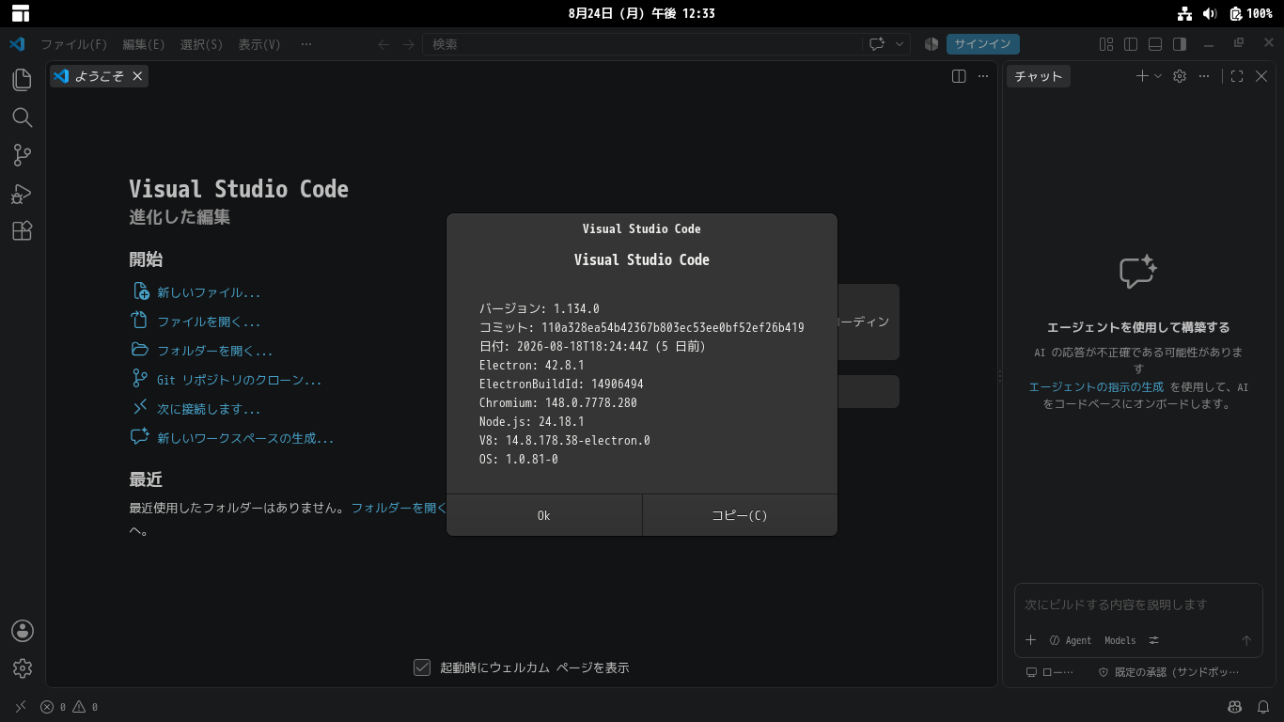Select the ようこそ tab
The width and height of the screenshot is (1284, 722).
tap(99, 76)
